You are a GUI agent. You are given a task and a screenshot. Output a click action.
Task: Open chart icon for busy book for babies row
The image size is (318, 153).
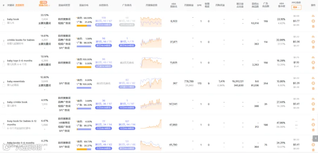pyautogui.click(x=313, y=119)
